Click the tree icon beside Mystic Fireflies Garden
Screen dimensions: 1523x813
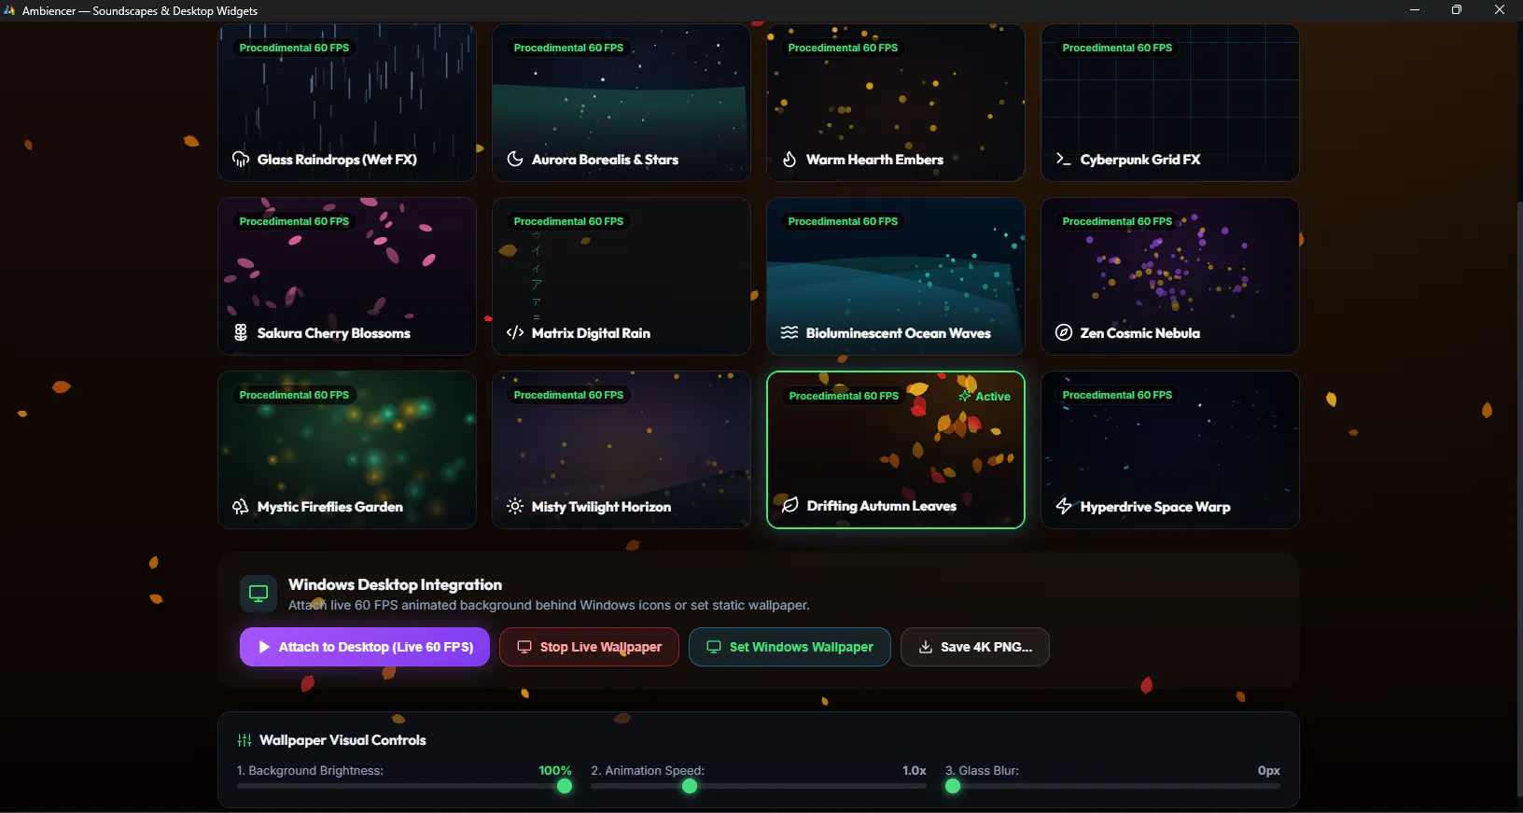tap(241, 506)
